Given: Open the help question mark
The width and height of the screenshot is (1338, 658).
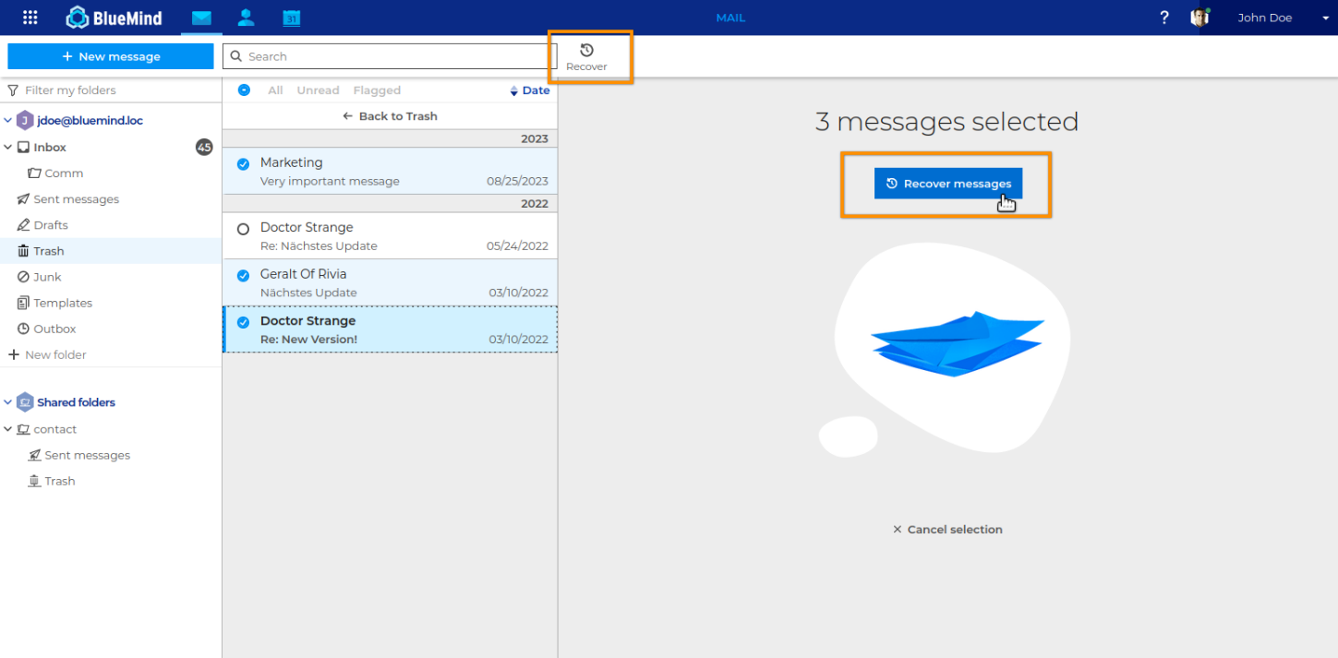Looking at the screenshot, I should click(1164, 18).
